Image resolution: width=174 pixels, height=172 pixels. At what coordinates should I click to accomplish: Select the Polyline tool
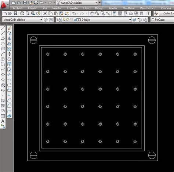coord(3,38)
